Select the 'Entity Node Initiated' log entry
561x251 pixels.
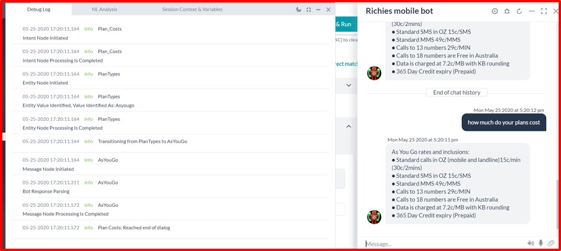45,82
